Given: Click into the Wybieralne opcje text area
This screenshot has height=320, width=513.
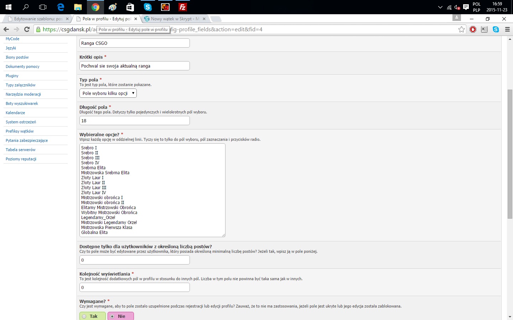Looking at the screenshot, I should [152, 190].
